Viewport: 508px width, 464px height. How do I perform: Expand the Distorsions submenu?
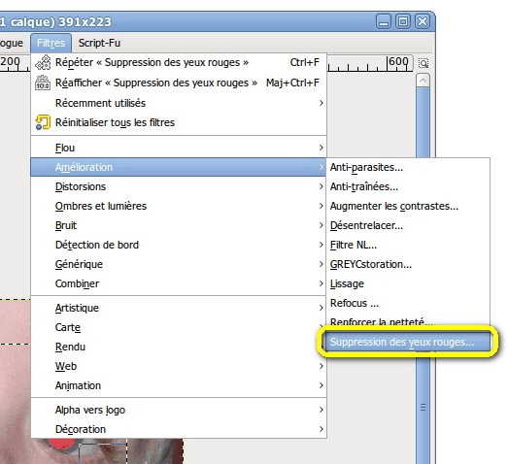tap(178, 186)
